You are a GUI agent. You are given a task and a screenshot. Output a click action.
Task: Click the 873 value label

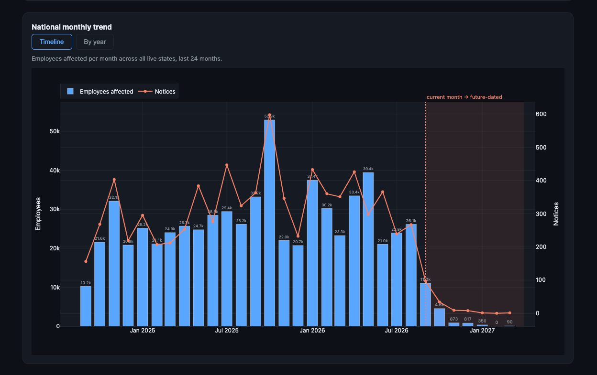454,320
